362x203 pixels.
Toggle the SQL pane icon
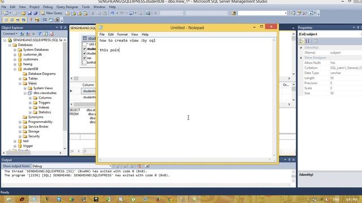[18, 20]
